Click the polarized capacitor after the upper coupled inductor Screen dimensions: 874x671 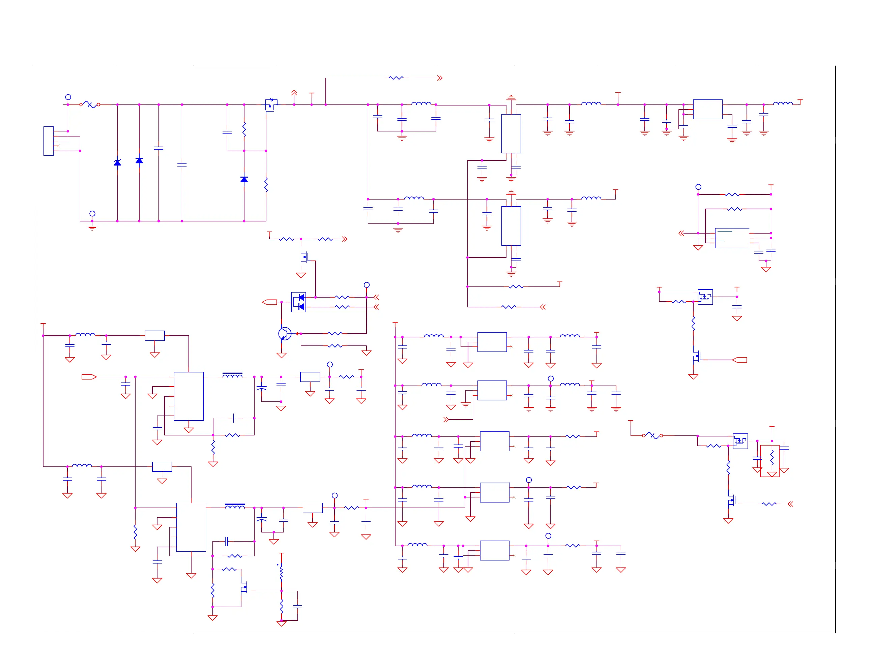pyautogui.click(x=261, y=389)
